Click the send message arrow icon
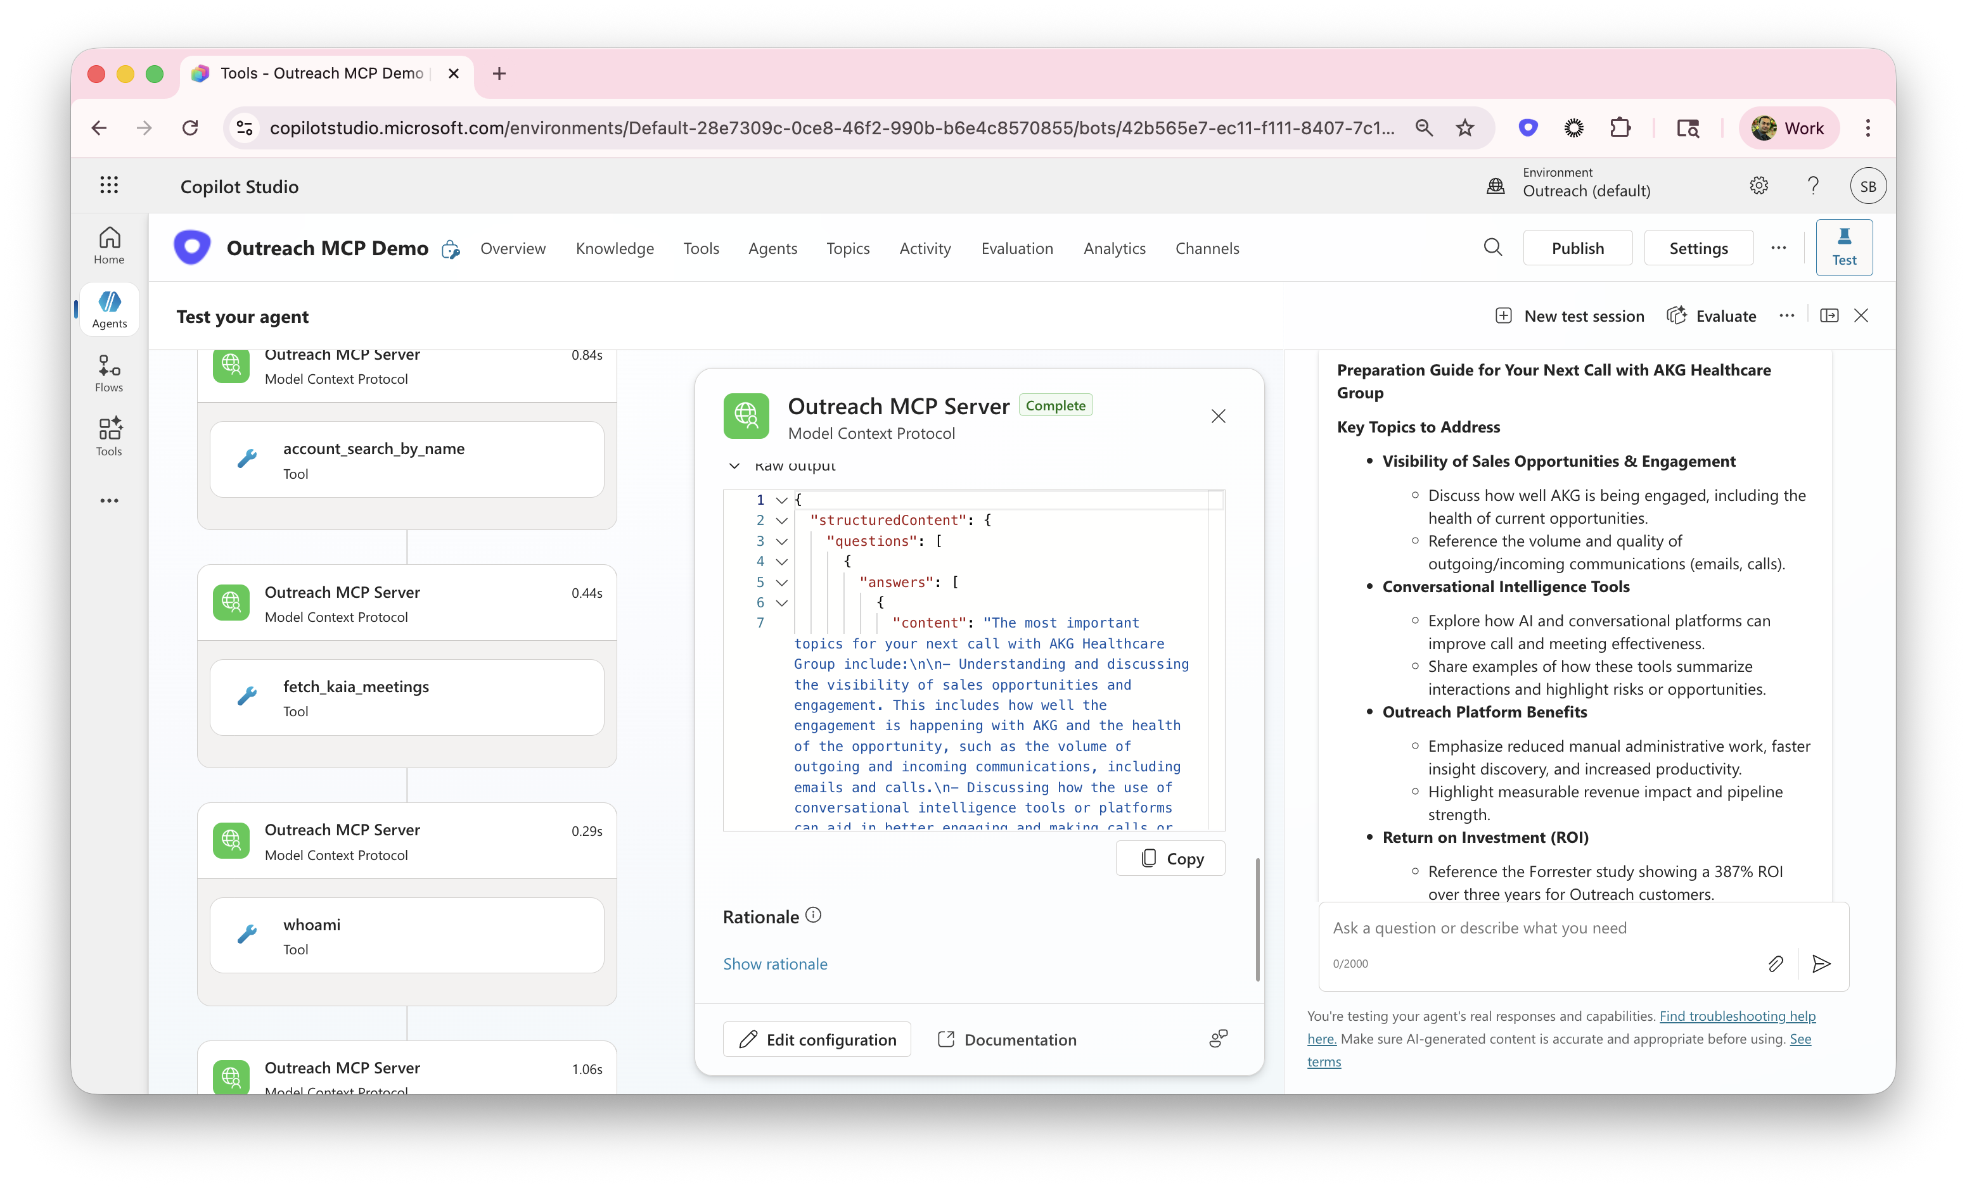 pos(1821,964)
